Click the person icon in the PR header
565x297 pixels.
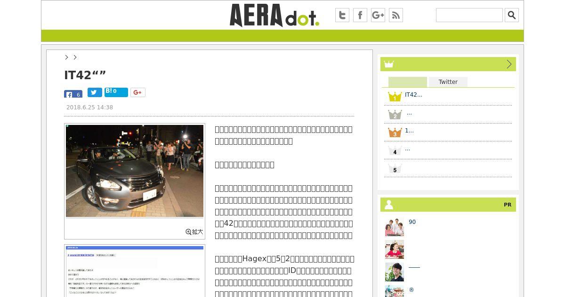point(389,205)
